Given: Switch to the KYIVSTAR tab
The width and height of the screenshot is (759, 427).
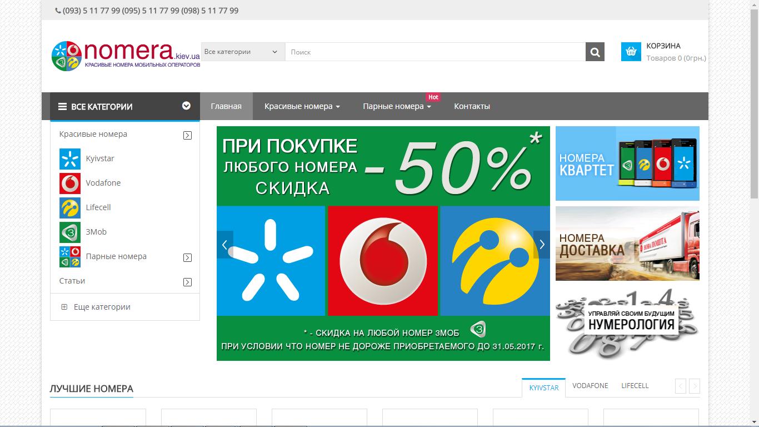Looking at the screenshot, I should coord(544,388).
